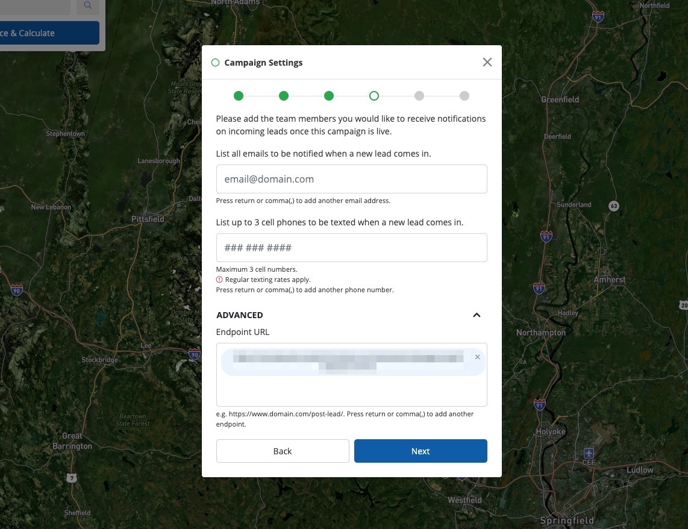
Task: Go to the first wizard step
Action: tap(239, 96)
